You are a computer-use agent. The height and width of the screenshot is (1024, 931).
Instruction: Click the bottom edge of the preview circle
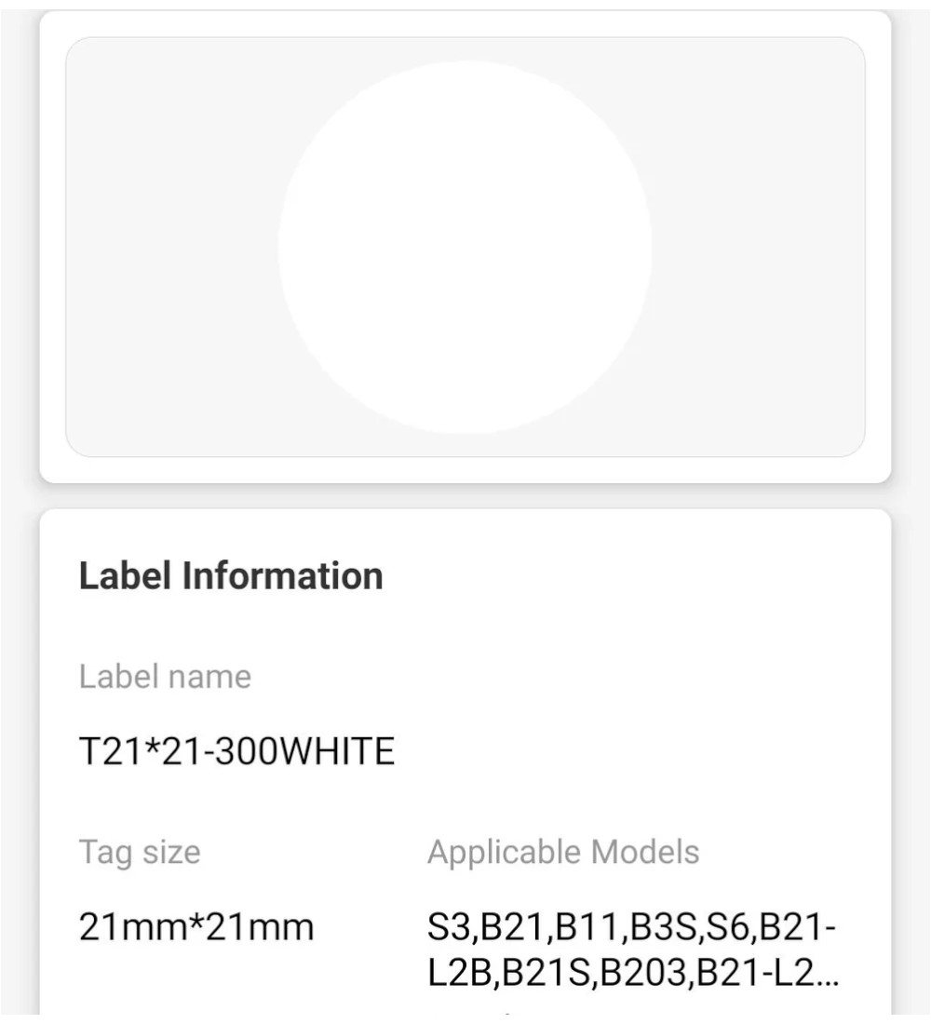point(465,432)
